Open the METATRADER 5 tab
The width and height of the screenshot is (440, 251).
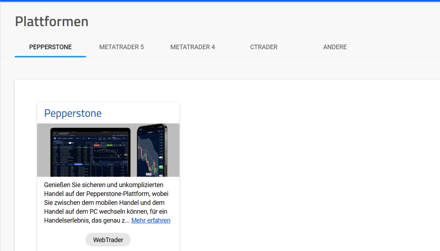121,47
